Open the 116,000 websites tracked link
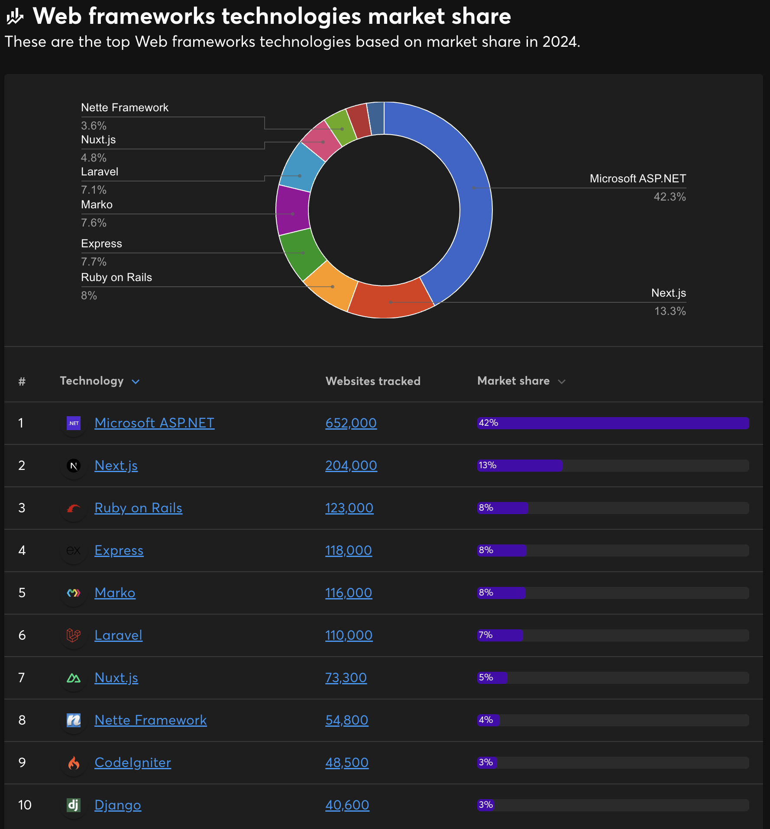 coord(349,593)
